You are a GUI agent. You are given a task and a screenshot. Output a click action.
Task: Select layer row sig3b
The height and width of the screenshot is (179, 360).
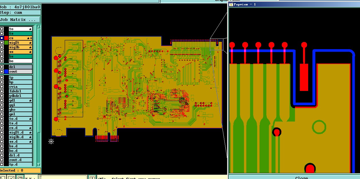click(20, 47)
